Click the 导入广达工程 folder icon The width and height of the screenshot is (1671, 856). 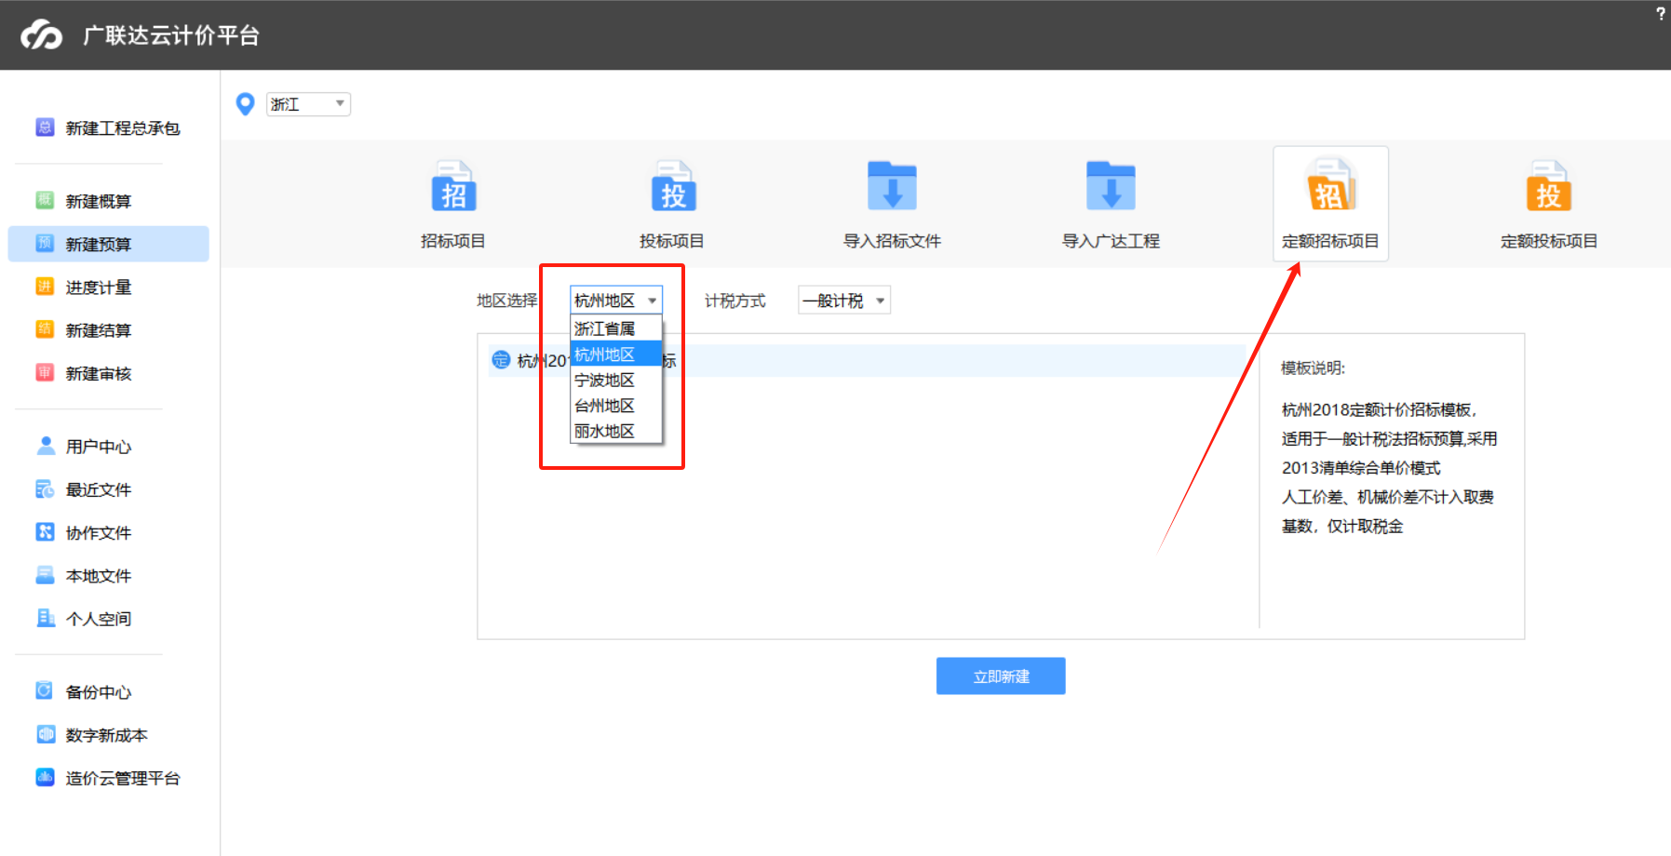(1111, 186)
